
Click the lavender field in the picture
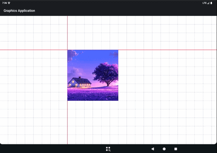point(93,94)
